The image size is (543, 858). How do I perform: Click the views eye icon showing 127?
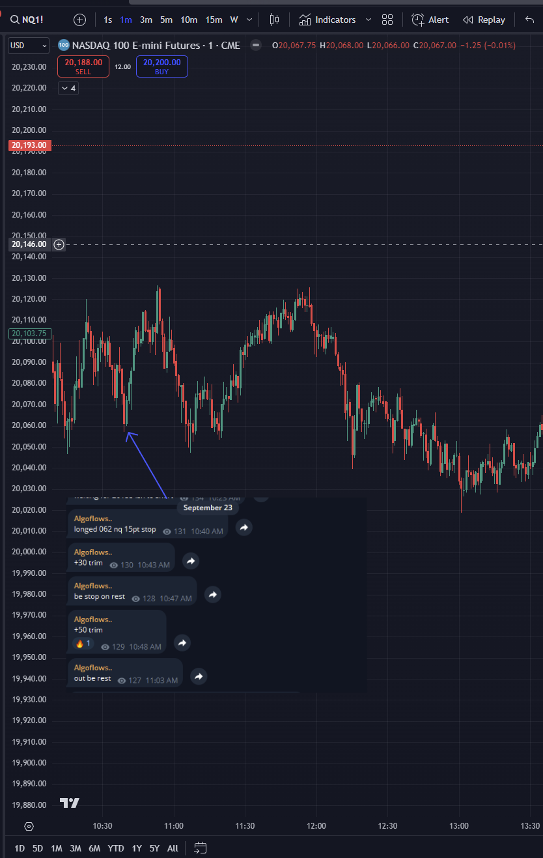121,680
